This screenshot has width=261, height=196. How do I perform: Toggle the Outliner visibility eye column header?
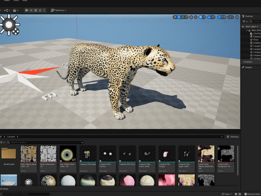[x=243, y=27]
